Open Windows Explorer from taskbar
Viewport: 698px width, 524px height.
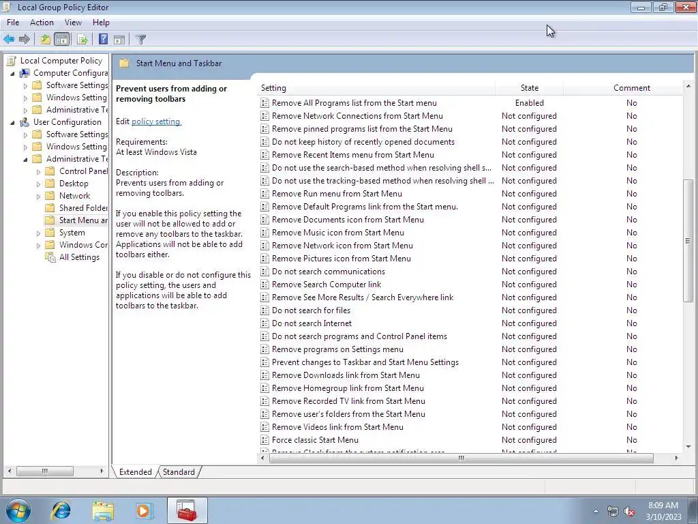click(x=103, y=510)
